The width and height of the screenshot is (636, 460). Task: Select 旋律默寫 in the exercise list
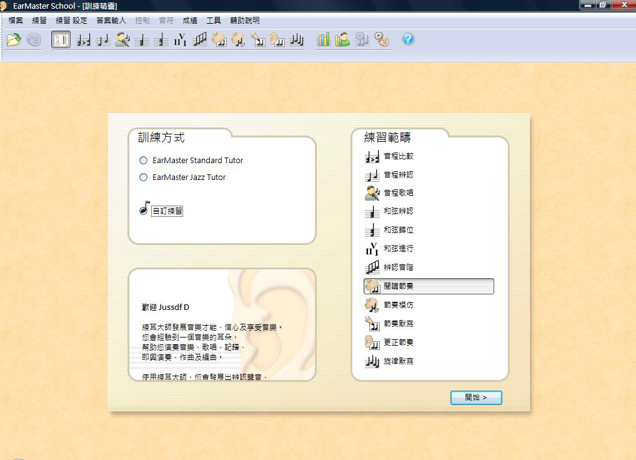pos(398,361)
